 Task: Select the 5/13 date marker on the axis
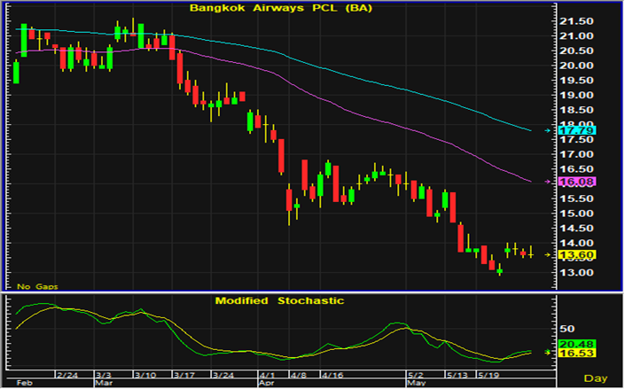click(x=457, y=375)
